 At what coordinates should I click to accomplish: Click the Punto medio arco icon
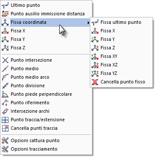(5, 77)
